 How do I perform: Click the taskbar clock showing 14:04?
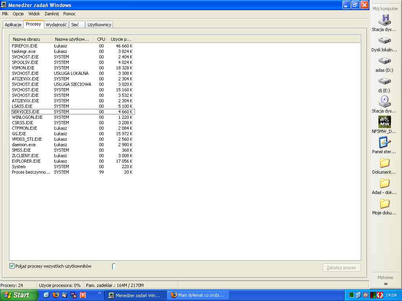click(391, 295)
